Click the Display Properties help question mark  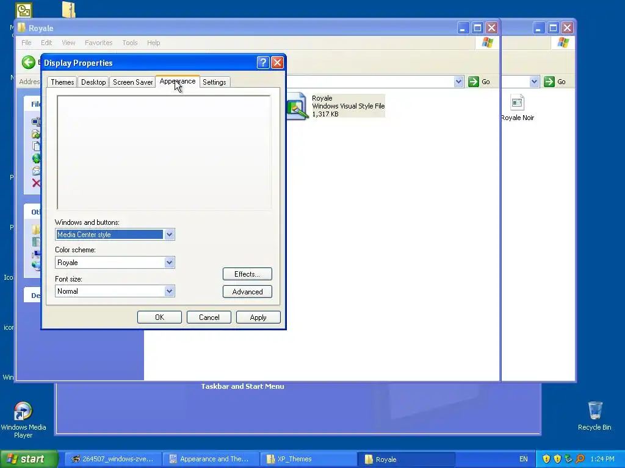[x=263, y=63]
